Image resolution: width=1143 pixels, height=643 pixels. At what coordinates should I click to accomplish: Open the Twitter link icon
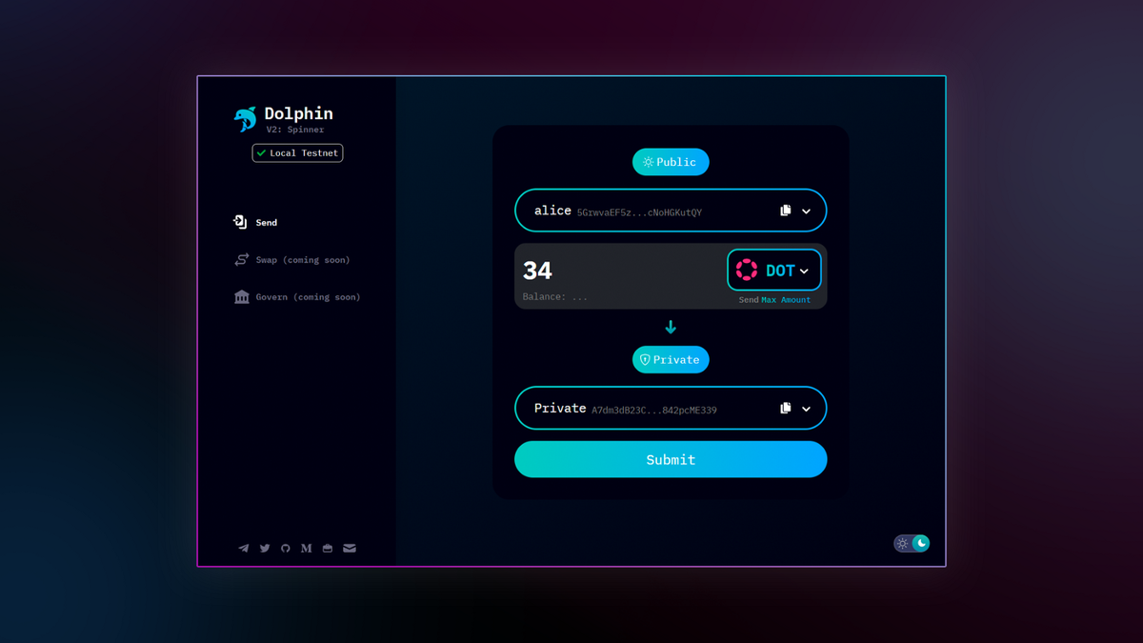point(264,548)
